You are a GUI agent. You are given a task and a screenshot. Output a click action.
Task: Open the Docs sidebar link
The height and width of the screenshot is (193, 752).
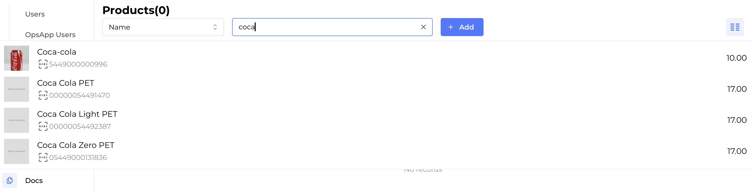click(34, 180)
